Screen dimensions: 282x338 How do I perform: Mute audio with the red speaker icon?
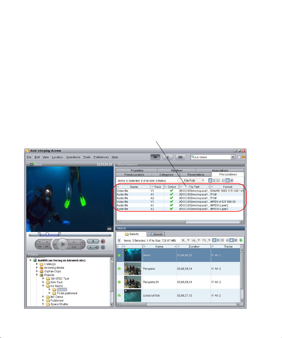coord(103,242)
